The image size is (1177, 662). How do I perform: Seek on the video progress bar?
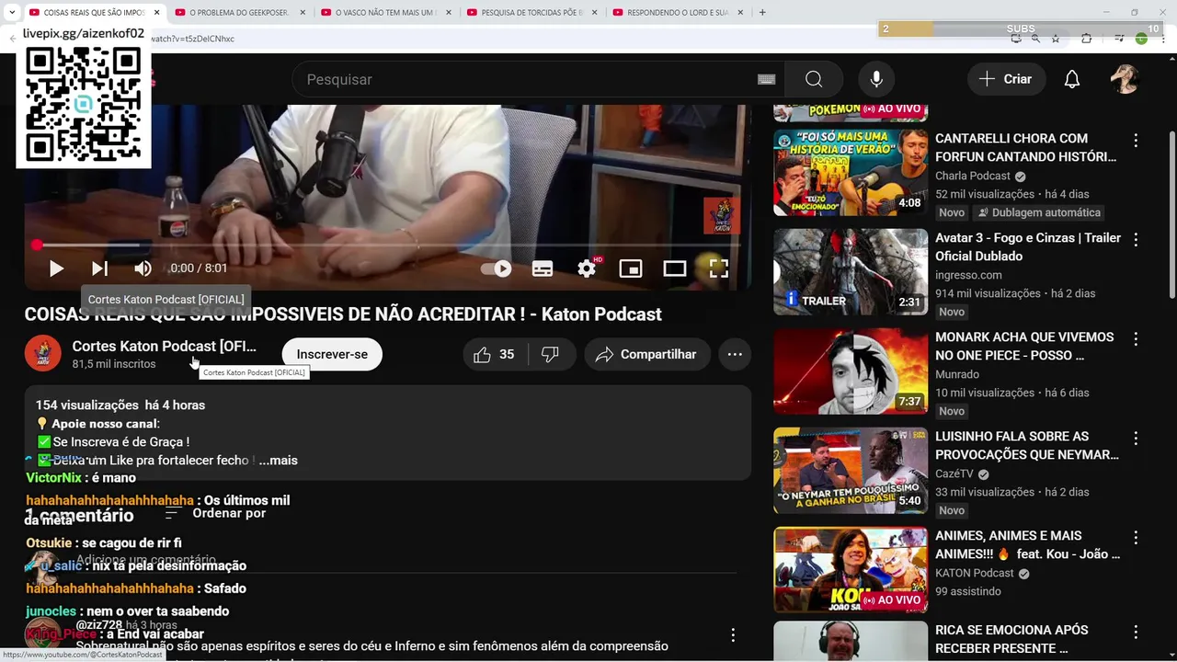point(387,245)
